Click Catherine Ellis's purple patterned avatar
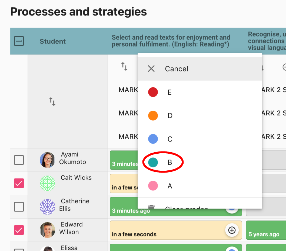Screen dimensions: 286x251 [47, 207]
